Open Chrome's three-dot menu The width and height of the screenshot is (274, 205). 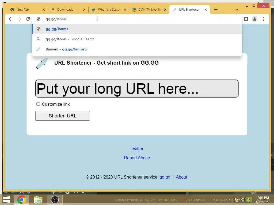(x=264, y=19)
